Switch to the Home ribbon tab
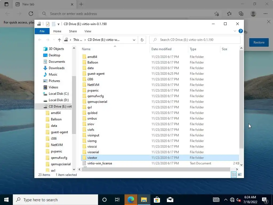Image resolution: width=273 pixels, height=205 pixels. click(x=57, y=31)
